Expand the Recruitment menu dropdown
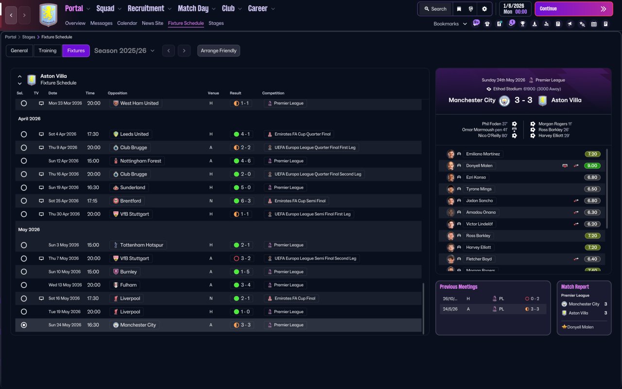The image size is (622, 389). pyautogui.click(x=169, y=9)
